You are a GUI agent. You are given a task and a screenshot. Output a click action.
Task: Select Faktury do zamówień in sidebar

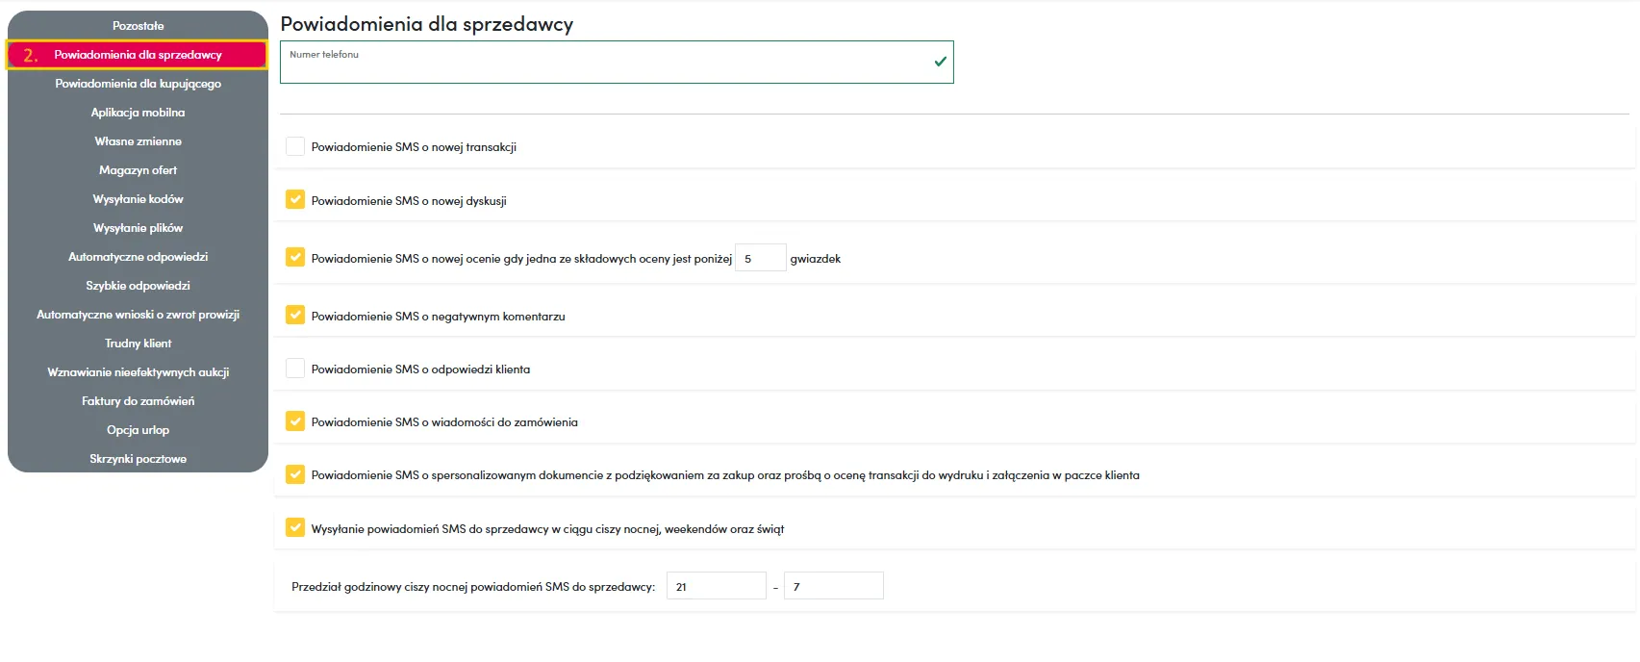pos(138,401)
